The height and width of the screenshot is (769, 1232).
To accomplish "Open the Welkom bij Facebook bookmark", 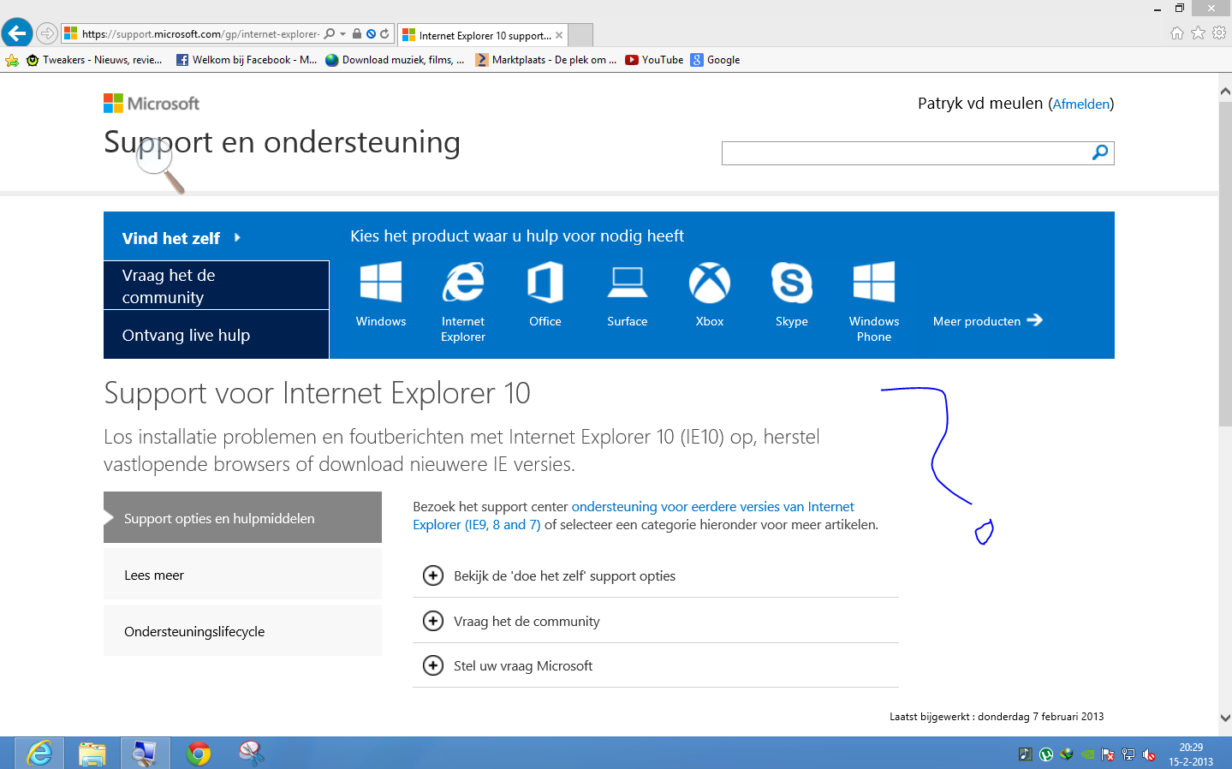I will click(247, 60).
